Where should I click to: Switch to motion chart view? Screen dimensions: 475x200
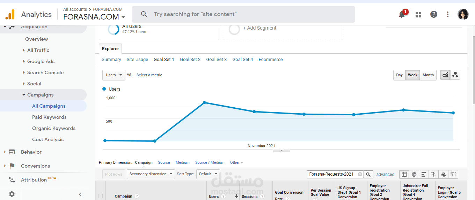tap(455, 75)
